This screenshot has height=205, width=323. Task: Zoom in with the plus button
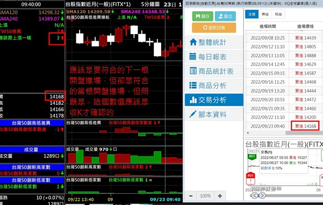[220, 196]
